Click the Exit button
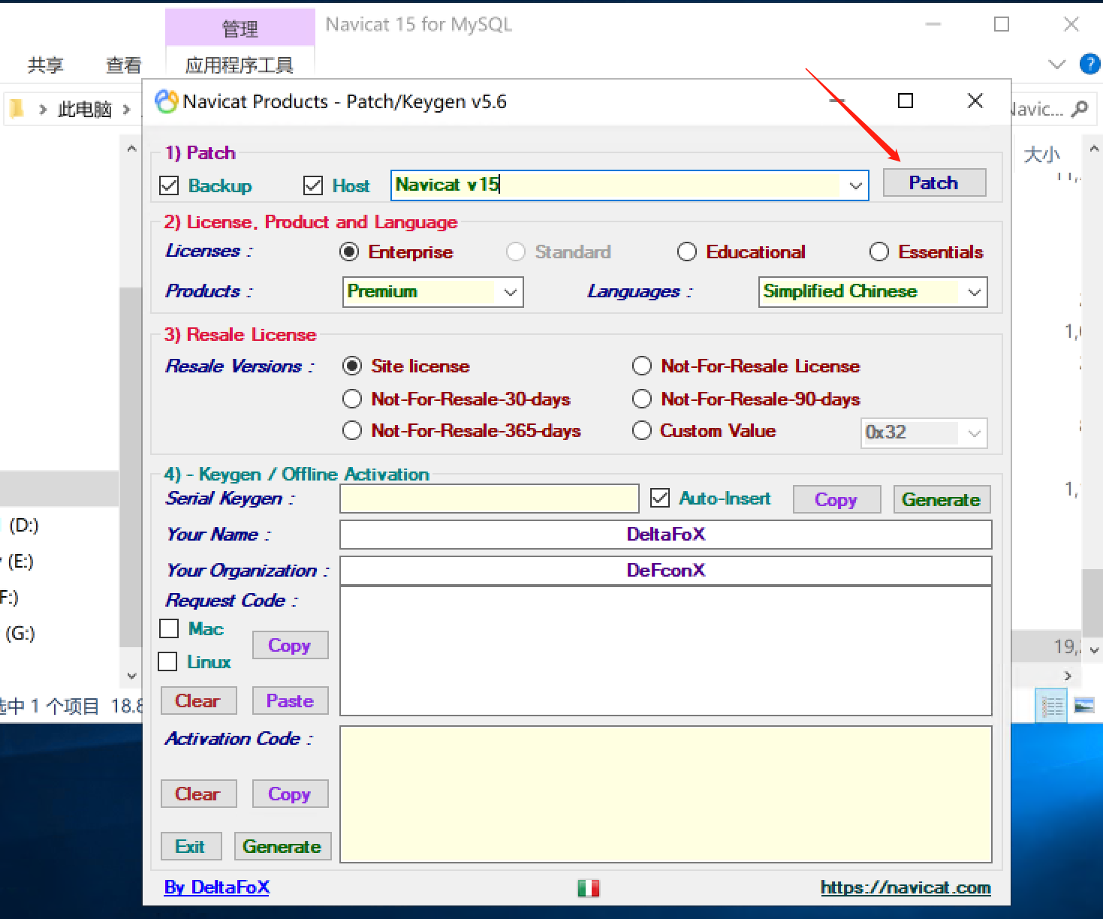The height and width of the screenshot is (919, 1103). pyautogui.click(x=191, y=846)
